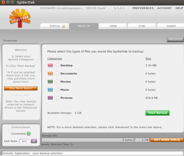Click the sidebar Buy More Space button

21,88
